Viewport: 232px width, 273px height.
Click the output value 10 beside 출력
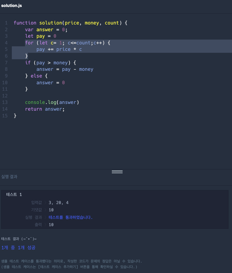point(51,225)
